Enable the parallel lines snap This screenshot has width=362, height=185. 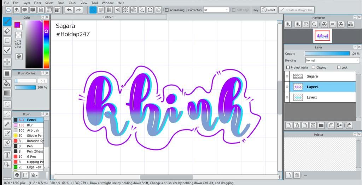101,10
